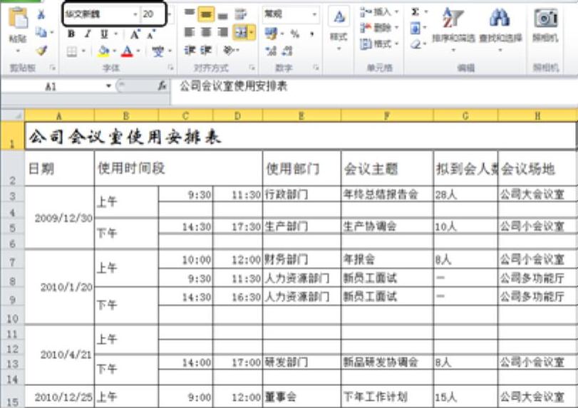Open the Styles (样式) button

[339, 28]
